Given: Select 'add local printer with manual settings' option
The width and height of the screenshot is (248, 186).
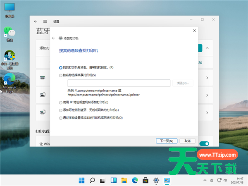Looking at the screenshot, I should point(61,118).
